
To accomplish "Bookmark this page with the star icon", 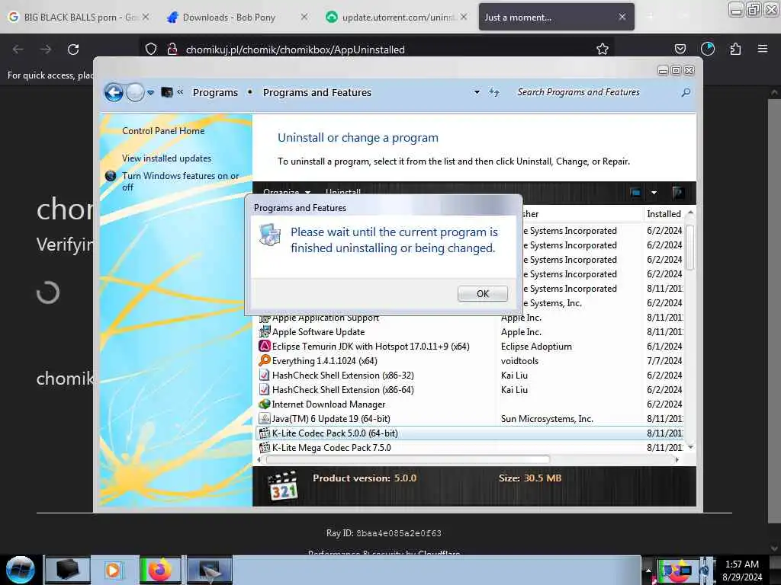I will click(x=603, y=49).
